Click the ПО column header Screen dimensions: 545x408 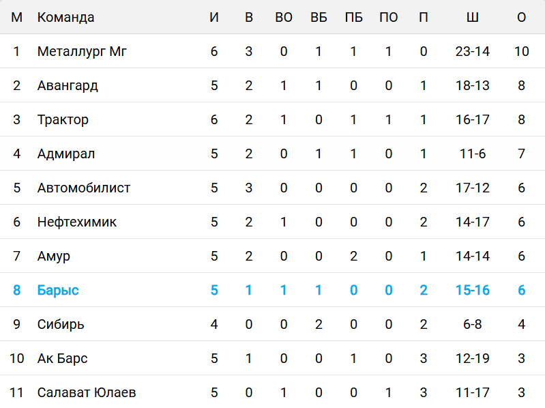click(x=388, y=17)
